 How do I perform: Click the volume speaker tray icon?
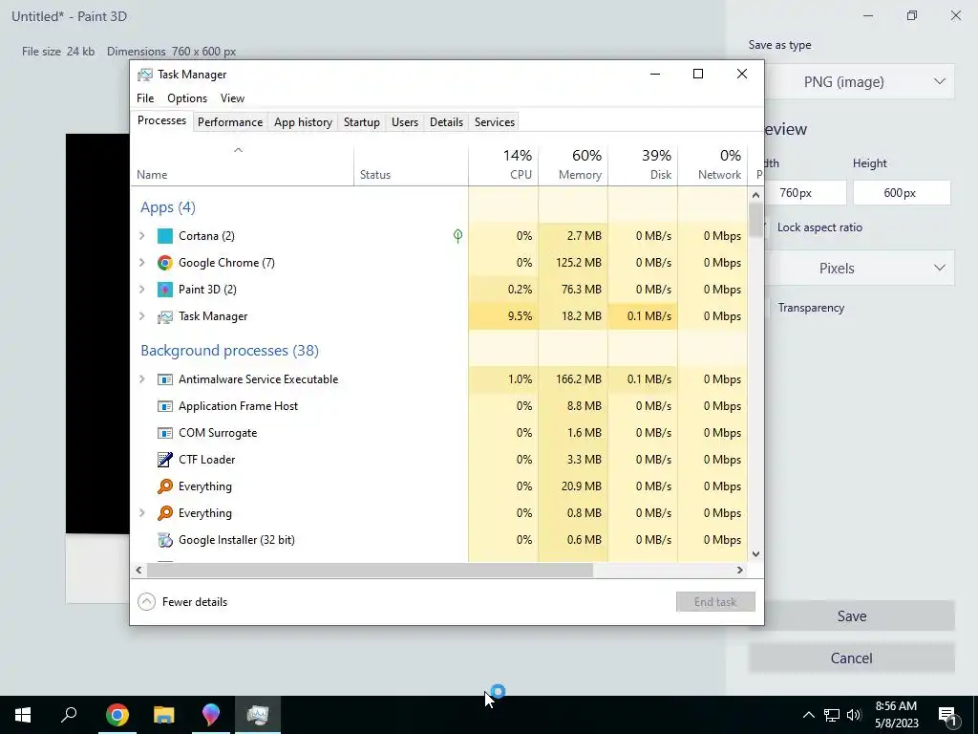point(854,715)
